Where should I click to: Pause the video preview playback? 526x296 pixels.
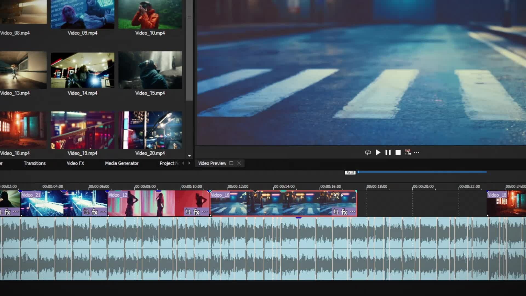pos(388,152)
